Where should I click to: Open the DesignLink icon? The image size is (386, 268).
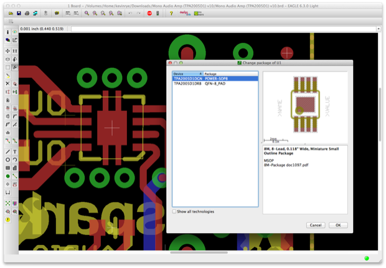pyautogui.click(x=185, y=13)
